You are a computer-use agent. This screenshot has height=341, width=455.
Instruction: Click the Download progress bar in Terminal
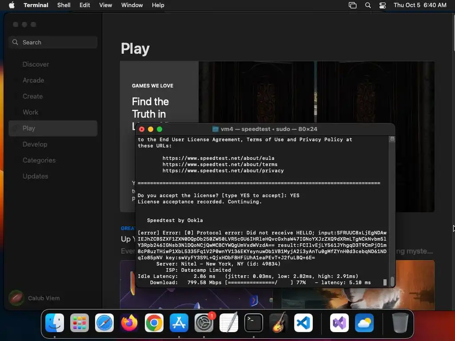(x=259, y=282)
